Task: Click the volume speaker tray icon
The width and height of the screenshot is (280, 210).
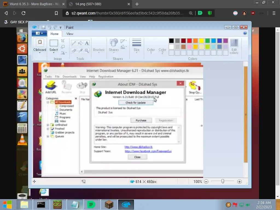Action: click(x=248, y=205)
